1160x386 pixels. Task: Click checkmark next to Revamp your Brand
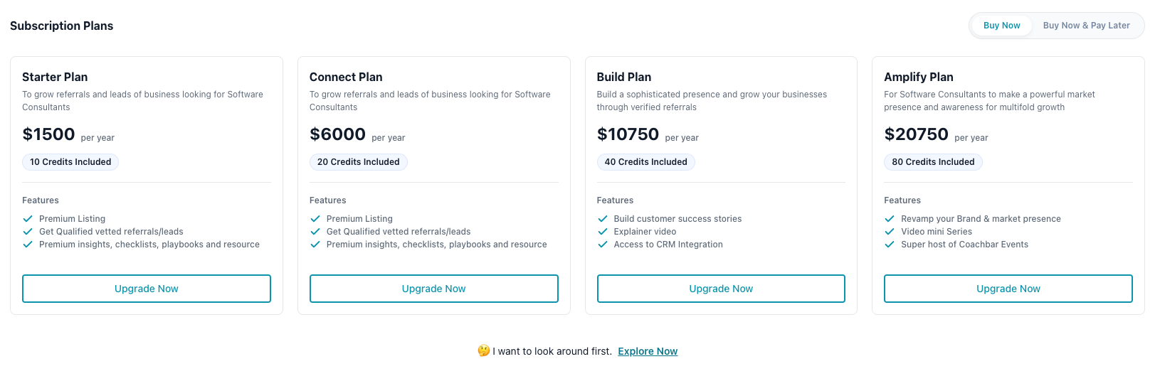890,219
